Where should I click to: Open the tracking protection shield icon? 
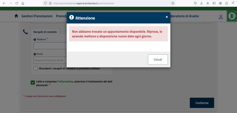pos(45,3)
